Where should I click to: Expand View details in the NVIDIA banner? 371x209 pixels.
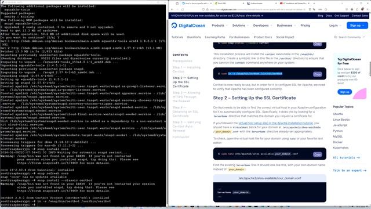(x=254, y=16)
